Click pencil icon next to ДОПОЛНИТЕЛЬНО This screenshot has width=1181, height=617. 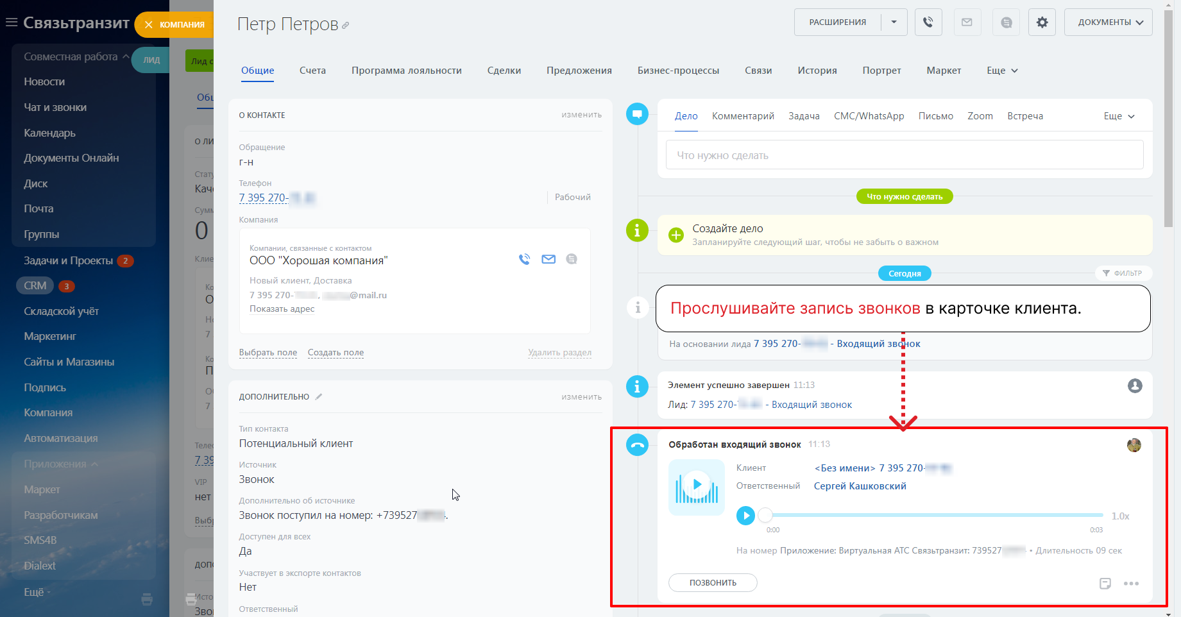(x=319, y=396)
